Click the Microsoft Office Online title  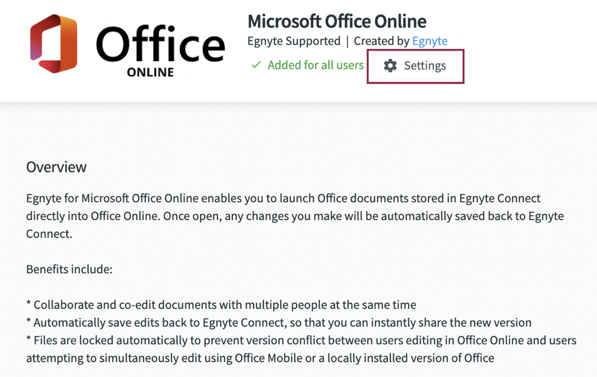pyautogui.click(x=337, y=21)
